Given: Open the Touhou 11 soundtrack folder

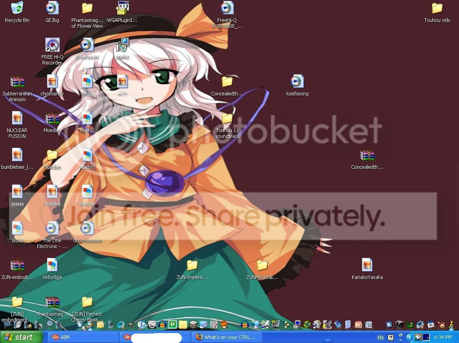Looking at the screenshot, I should (227, 120).
